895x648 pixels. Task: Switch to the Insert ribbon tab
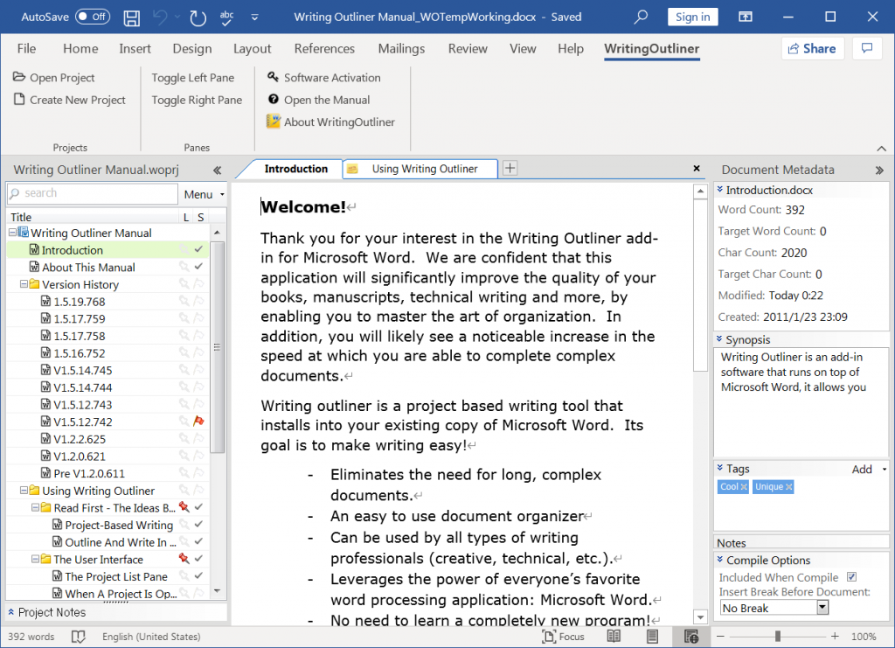tap(135, 48)
